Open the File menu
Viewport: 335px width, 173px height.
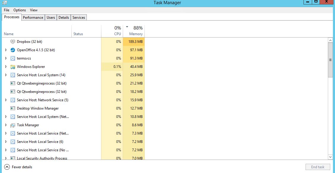click(x=7, y=10)
